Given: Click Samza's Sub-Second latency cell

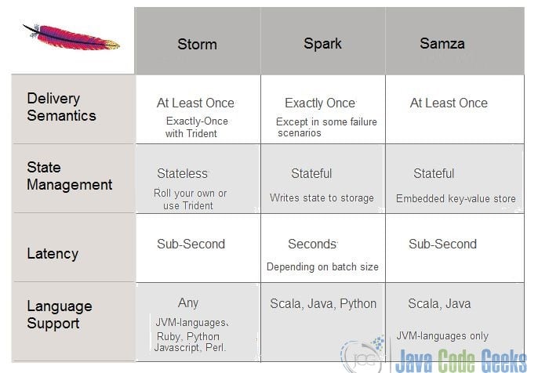Looking at the screenshot, I should pos(455,248).
